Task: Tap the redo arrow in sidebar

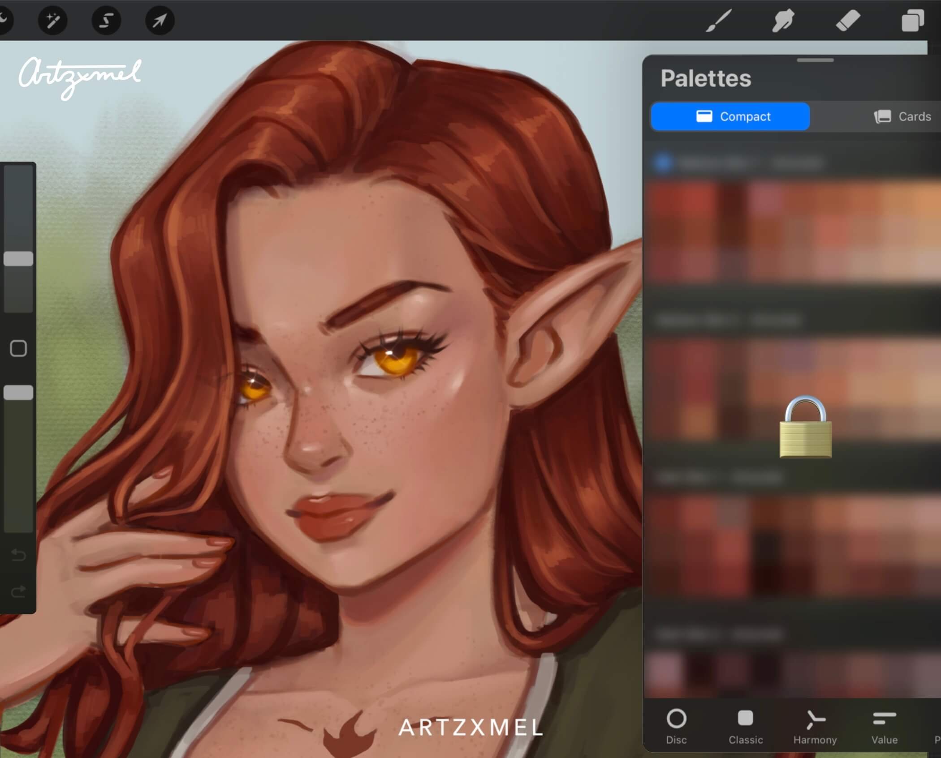Action: tap(18, 591)
